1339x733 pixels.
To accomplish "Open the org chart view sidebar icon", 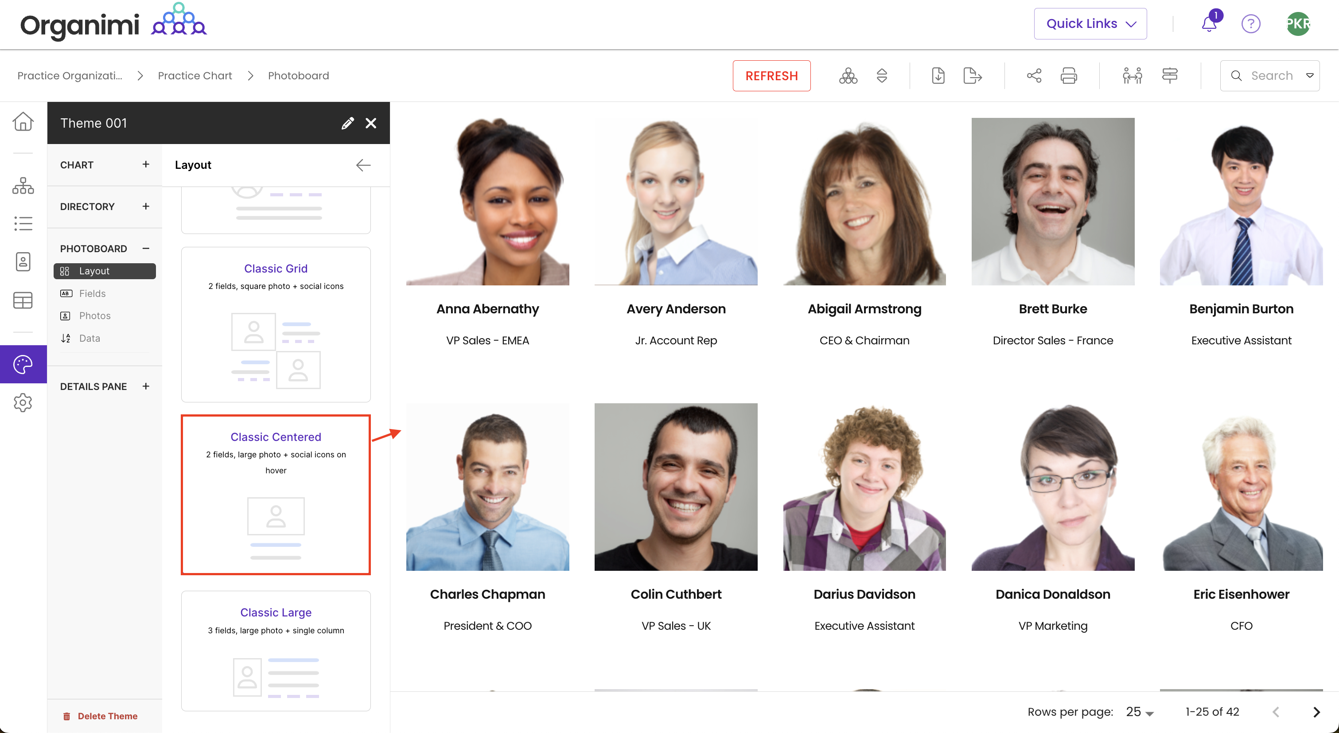I will (23, 186).
